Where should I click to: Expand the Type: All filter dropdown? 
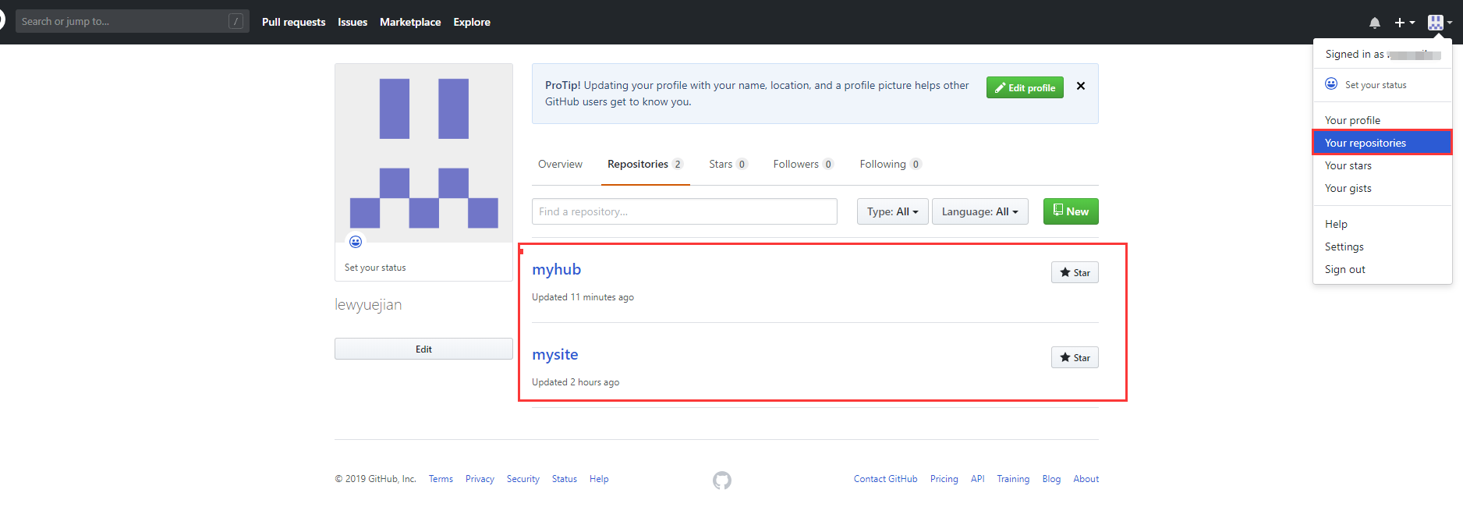(892, 211)
